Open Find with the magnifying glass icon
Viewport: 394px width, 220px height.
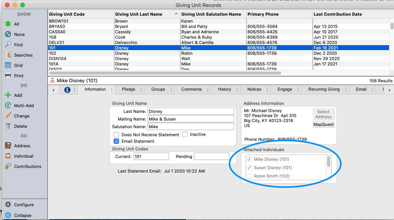click(x=8, y=45)
